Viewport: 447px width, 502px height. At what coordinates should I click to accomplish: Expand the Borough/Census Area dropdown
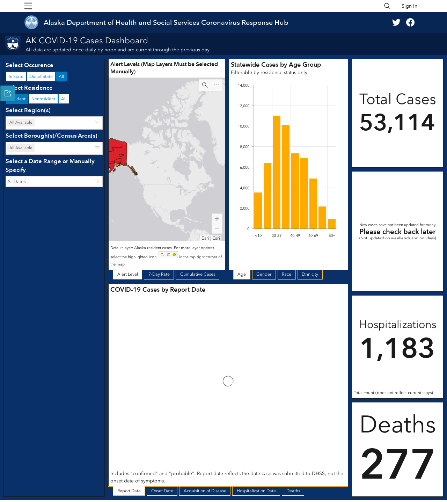coord(54,148)
